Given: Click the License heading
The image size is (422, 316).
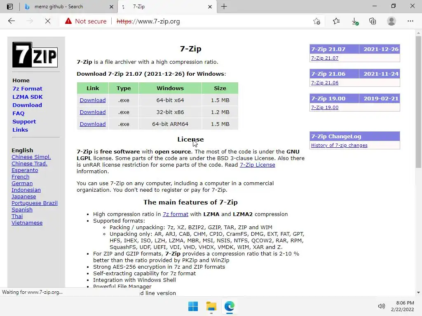Looking at the screenshot, I should 190,139.
